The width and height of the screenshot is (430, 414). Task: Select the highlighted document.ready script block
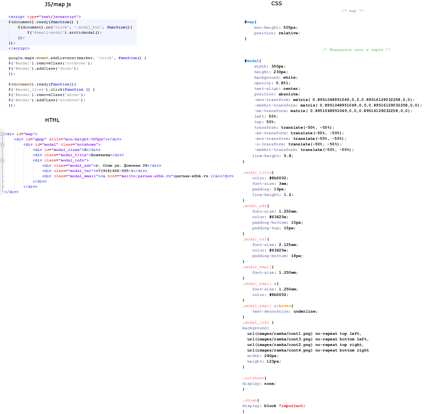(x=70, y=32)
